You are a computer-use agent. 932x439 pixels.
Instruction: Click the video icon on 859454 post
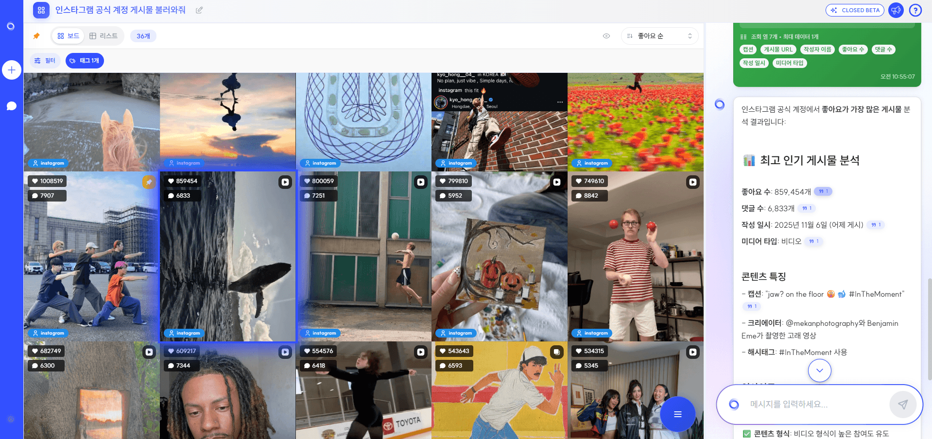click(x=285, y=182)
